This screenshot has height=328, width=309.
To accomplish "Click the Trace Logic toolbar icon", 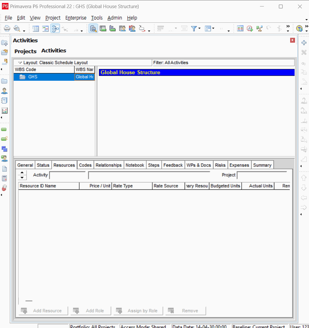I will (x=142, y=28).
